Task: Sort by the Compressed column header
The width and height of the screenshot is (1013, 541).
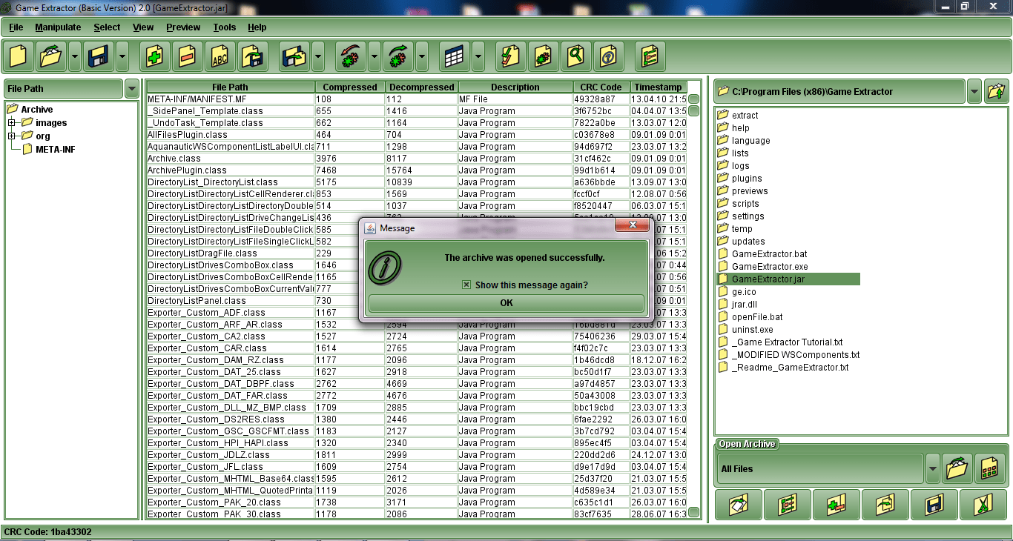Action: (350, 87)
